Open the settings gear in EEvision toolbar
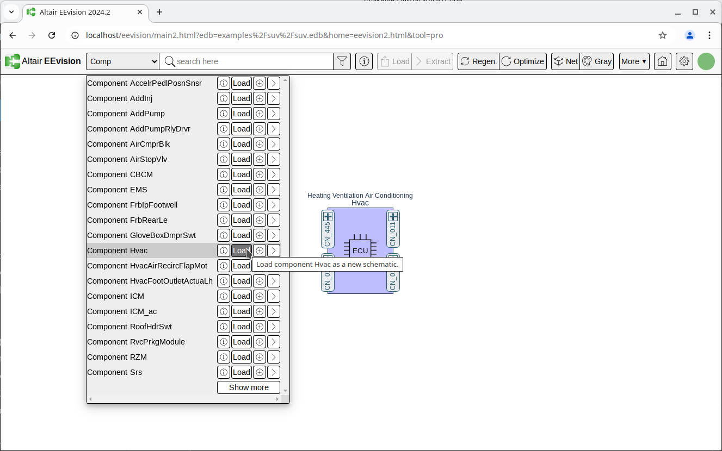The image size is (722, 451). click(x=684, y=61)
